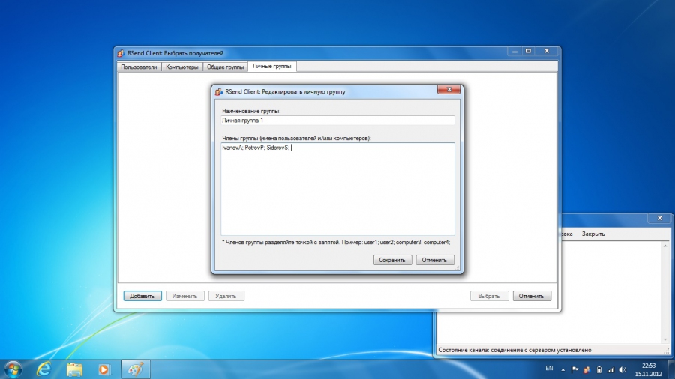Minimize the Выбрать получателей window
This screenshot has width=675, height=379.
pyautogui.click(x=514, y=51)
